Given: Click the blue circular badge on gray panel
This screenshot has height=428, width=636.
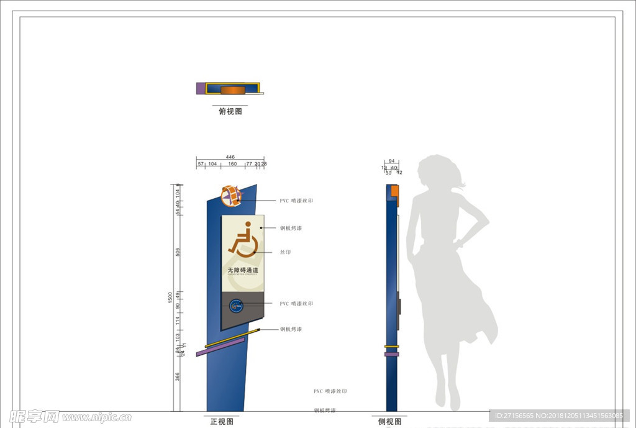Looking at the screenshot, I should 235,305.
